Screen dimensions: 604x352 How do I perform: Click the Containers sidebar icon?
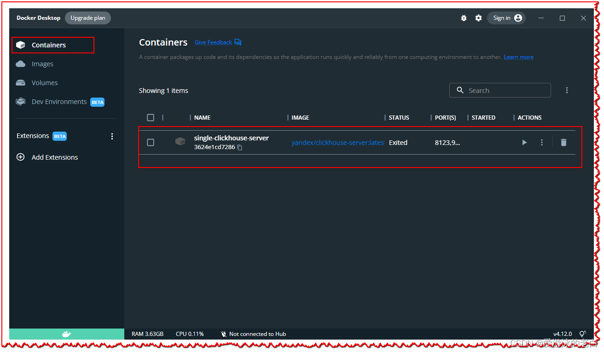click(20, 45)
